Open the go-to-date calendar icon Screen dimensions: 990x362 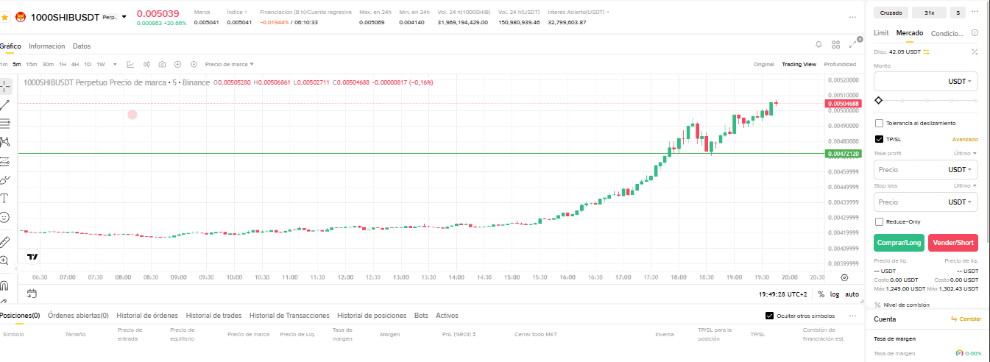(32, 294)
